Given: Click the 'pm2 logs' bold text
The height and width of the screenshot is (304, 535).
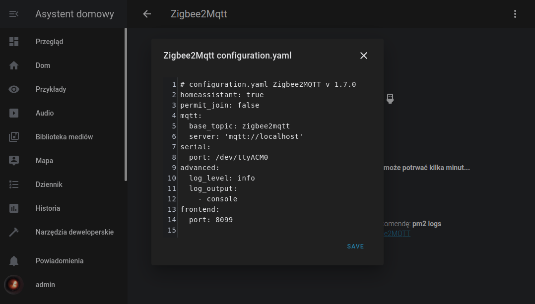Looking at the screenshot, I should click(x=427, y=224).
